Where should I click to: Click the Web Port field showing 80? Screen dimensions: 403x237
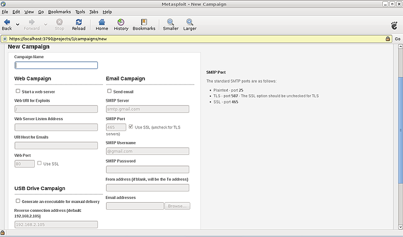pos(25,164)
